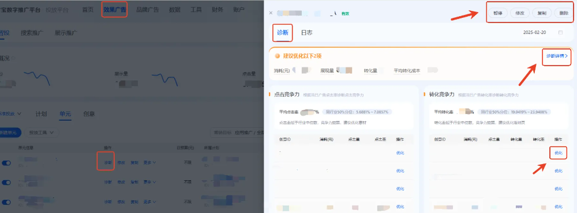Open 账户 in the top navigation

click(238, 10)
